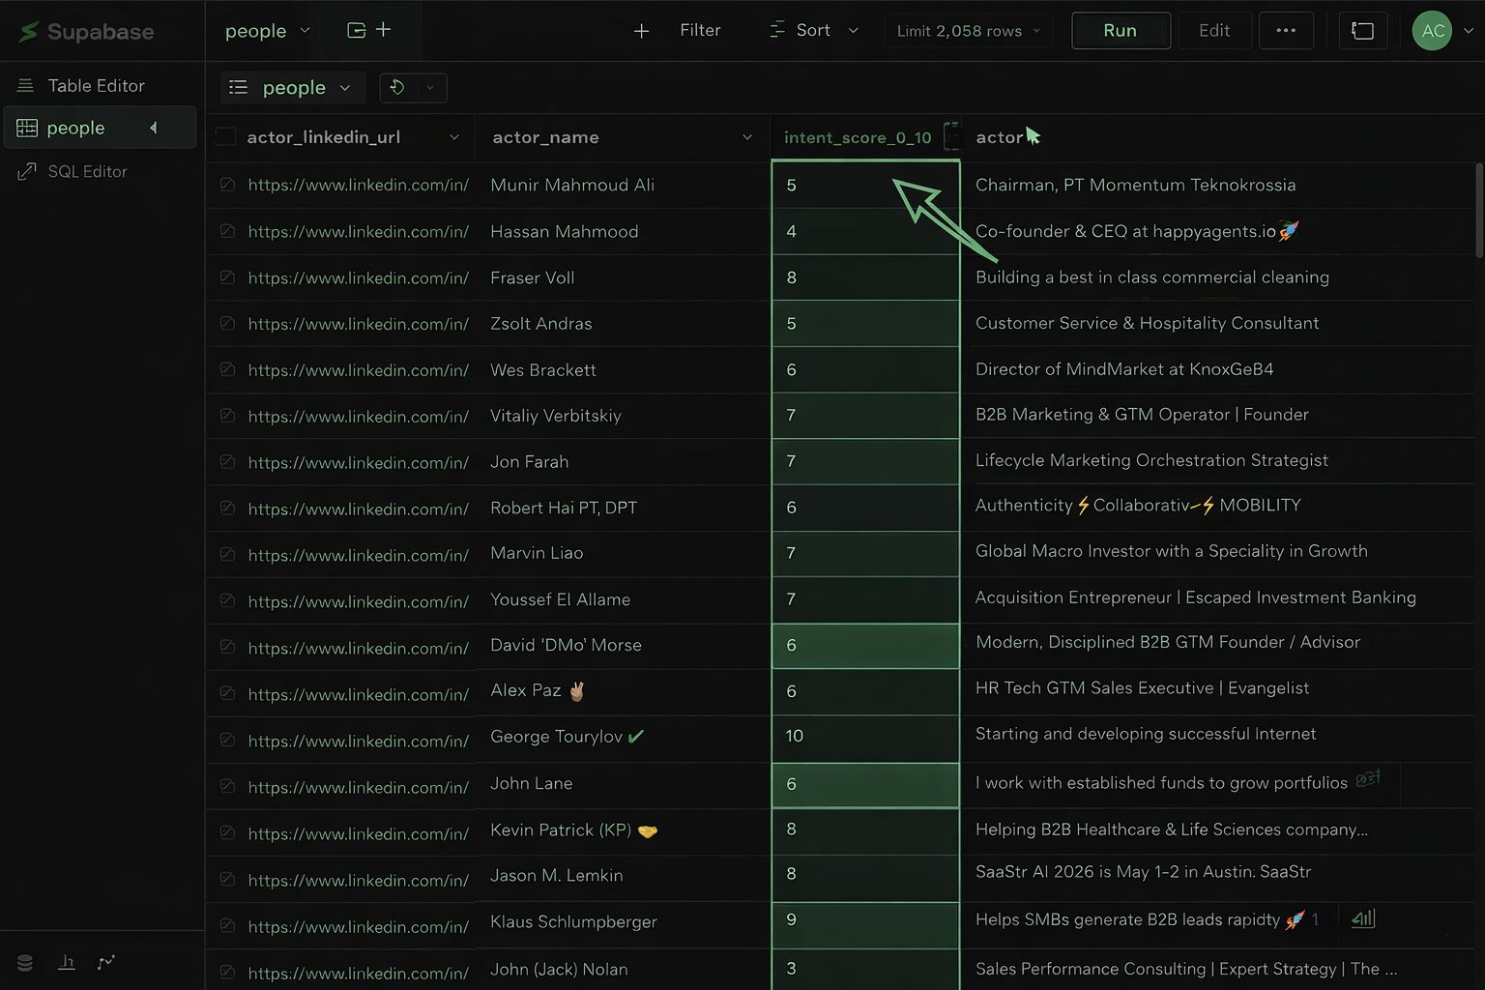Add a new tab with the plus icon
1485x990 pixels.
point(383,30)
